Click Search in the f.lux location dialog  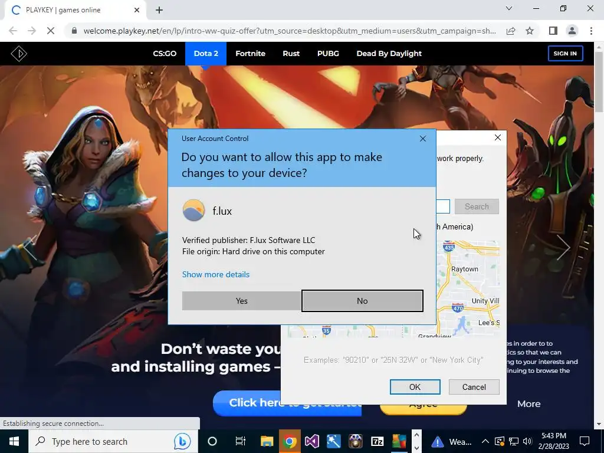(477, 206)
